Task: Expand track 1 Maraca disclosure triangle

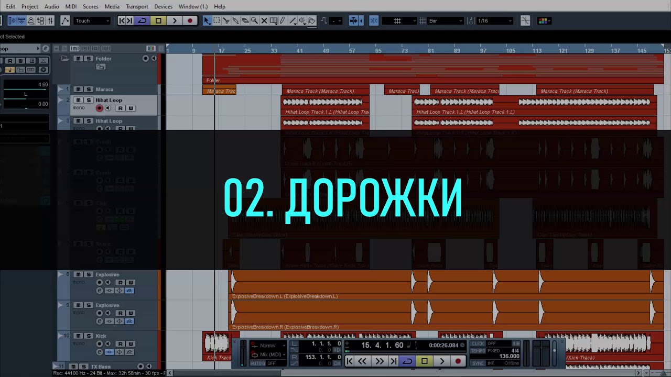Action: [x=61, y=90]
